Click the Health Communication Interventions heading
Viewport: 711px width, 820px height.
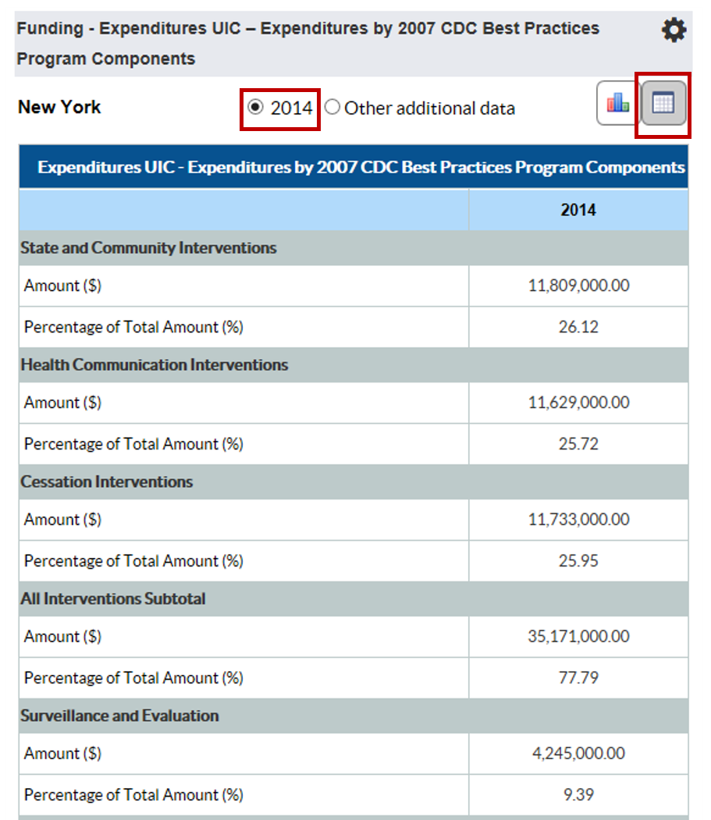(155, 365)
